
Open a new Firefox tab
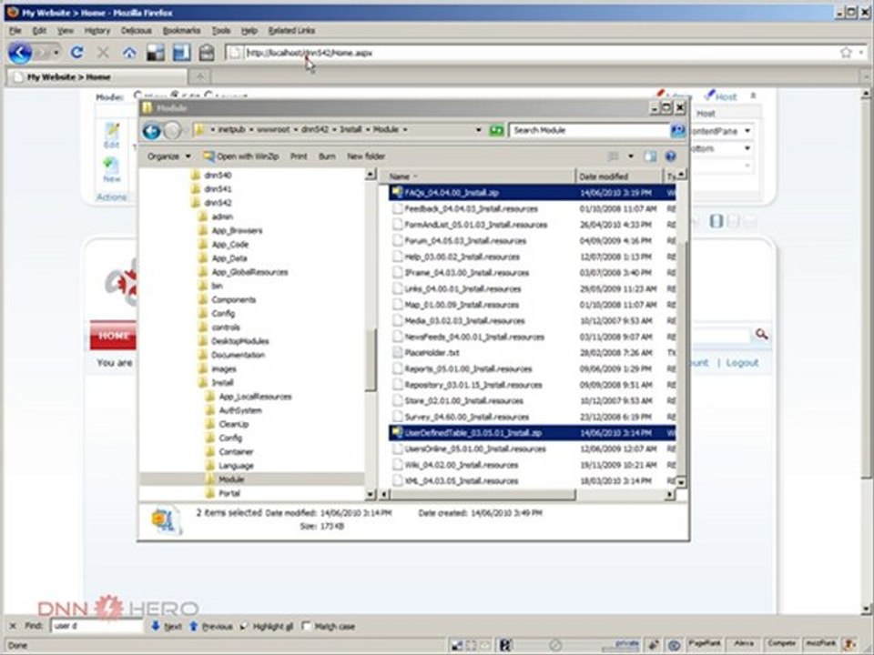coord(200,76)
